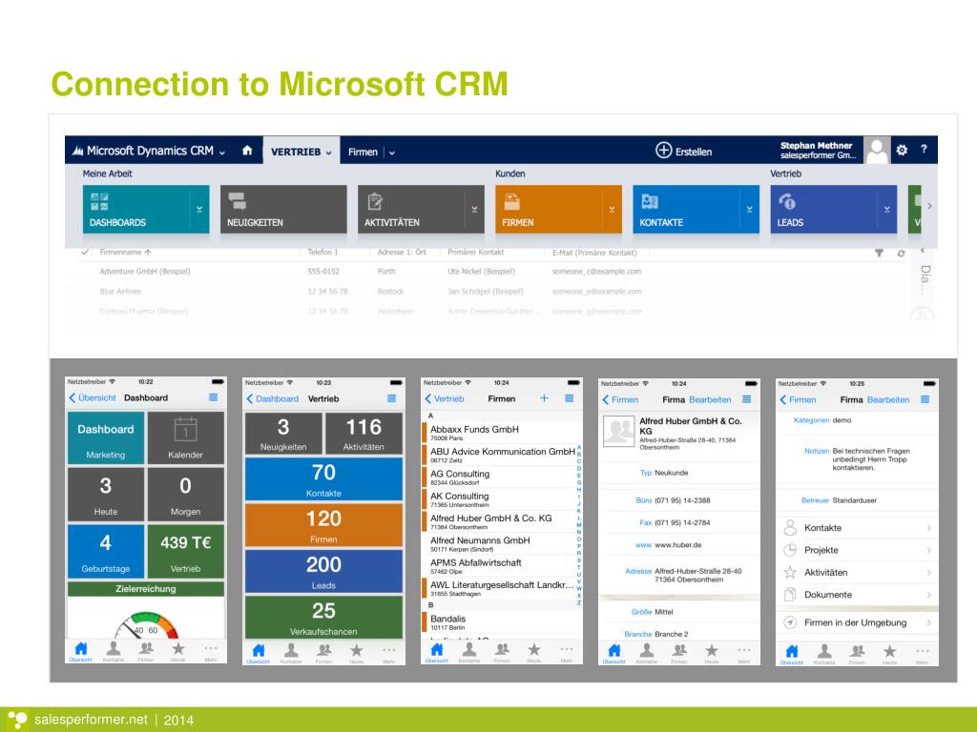This screenshot has width=977, height=732.
Task: Expand Microsoft Dynamics CRM dropdown arrow
Action: [221, 152]
